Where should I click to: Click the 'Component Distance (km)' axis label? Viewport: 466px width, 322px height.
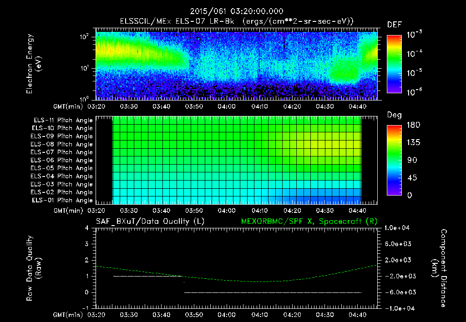tap(439, 268)
